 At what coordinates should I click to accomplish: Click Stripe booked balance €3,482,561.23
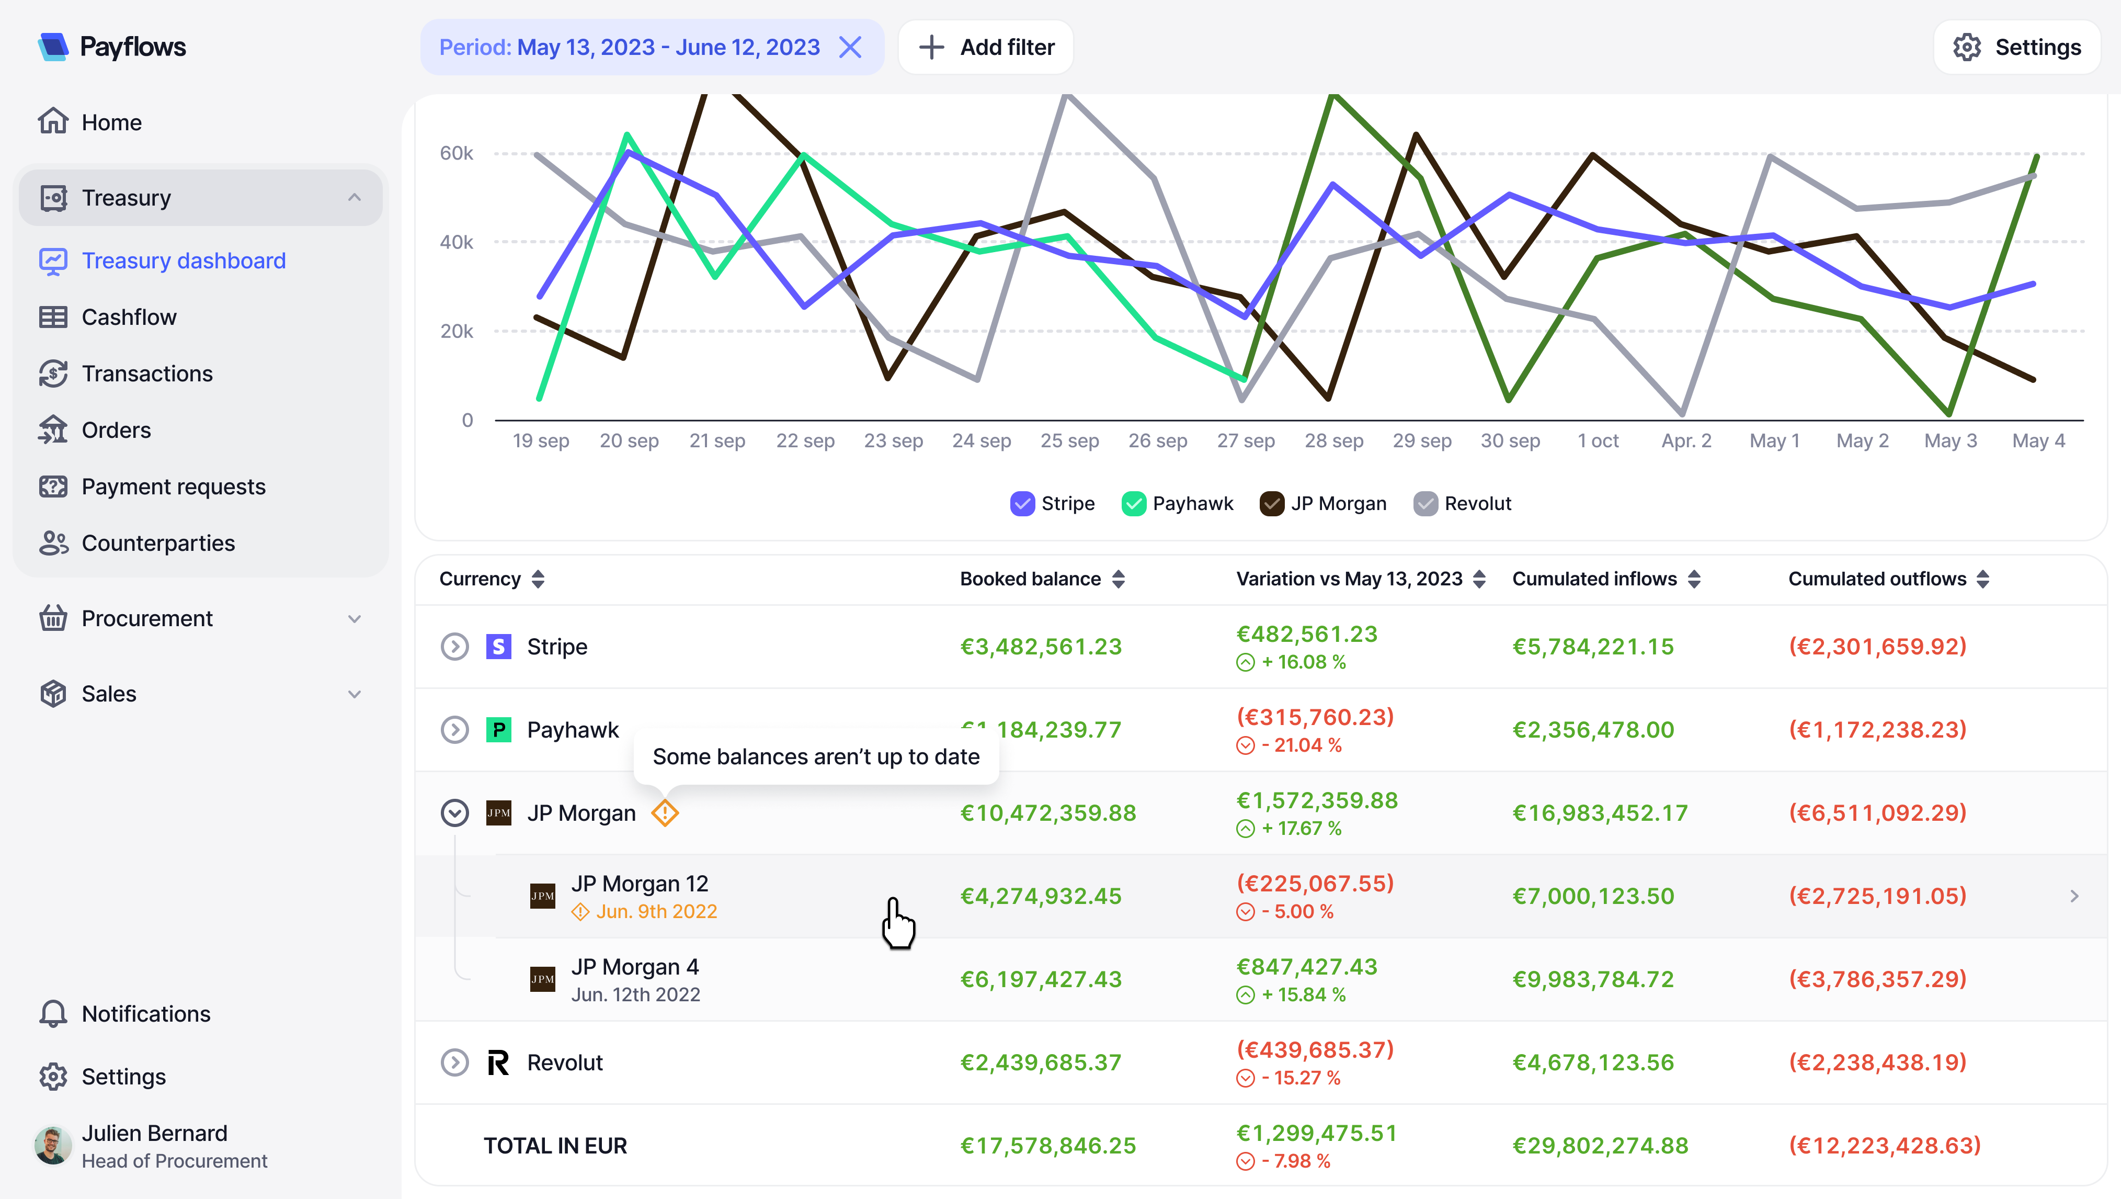pos(1041,647)
